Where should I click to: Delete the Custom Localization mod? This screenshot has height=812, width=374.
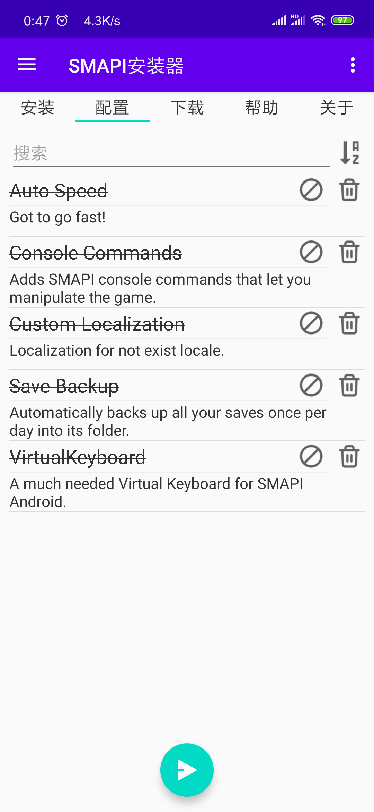point(349,323)
